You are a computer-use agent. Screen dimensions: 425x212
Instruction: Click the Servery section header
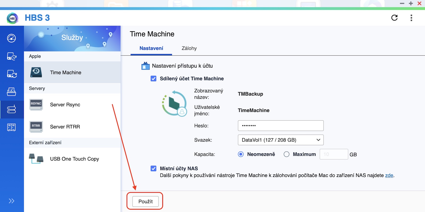coord(72,89)
